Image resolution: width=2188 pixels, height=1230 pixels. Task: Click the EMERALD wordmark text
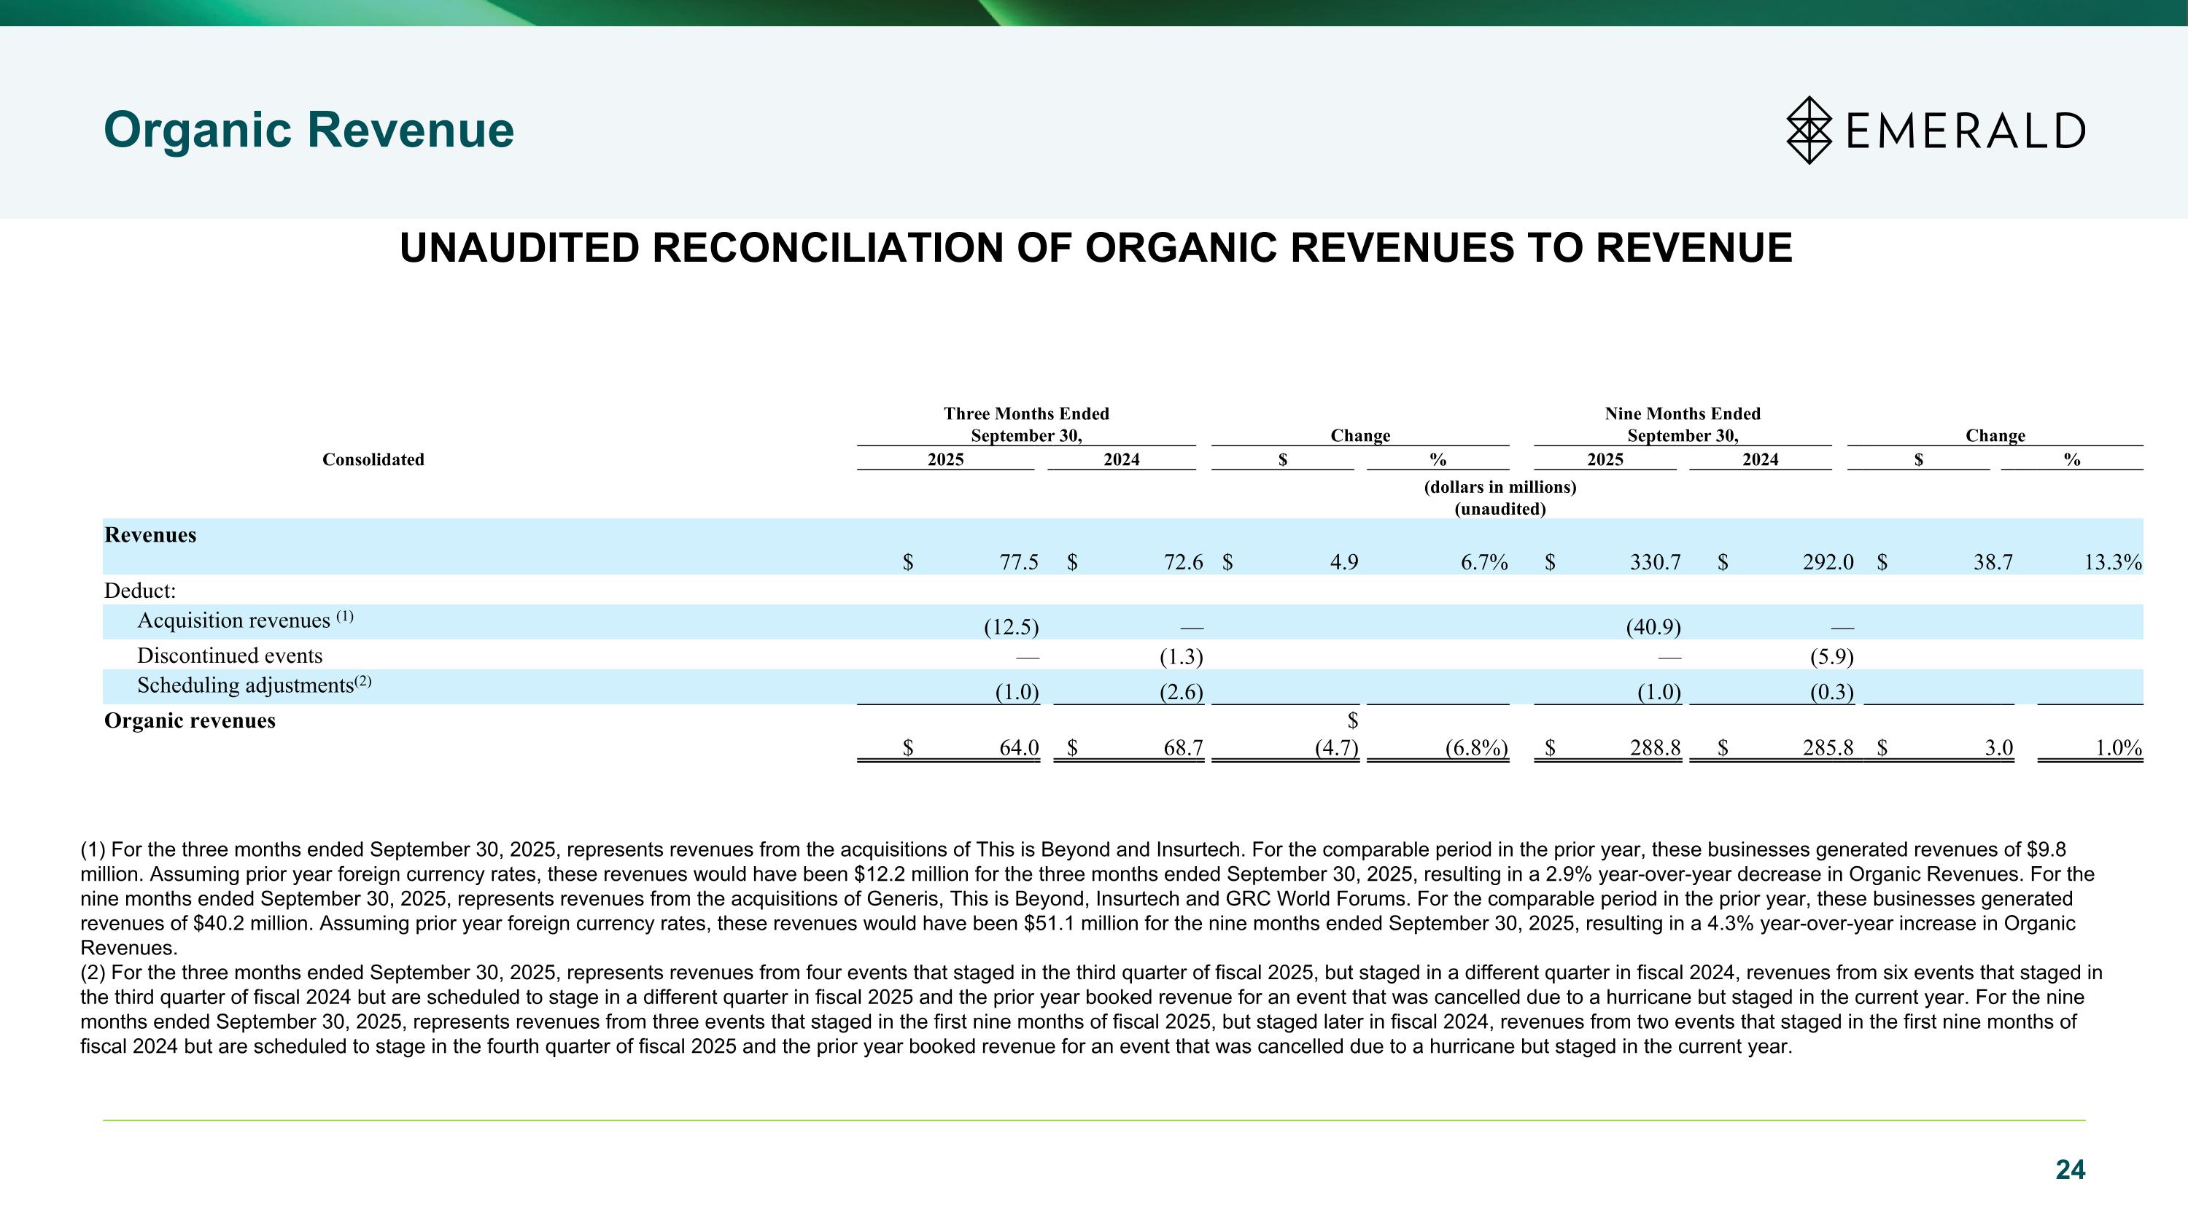pos(1965,131)
